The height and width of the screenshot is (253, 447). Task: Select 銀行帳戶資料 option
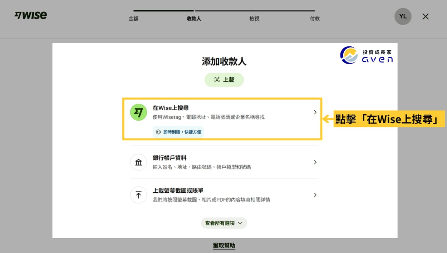point(224,162)
